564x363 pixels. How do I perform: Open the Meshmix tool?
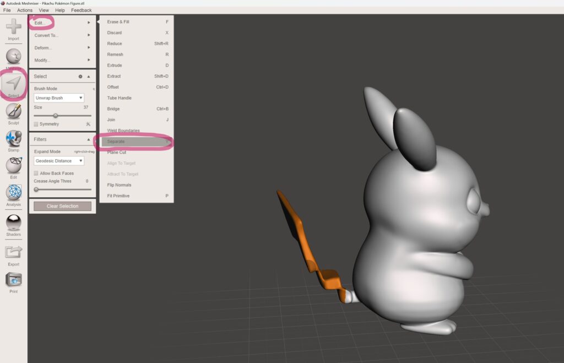(14, 57)
